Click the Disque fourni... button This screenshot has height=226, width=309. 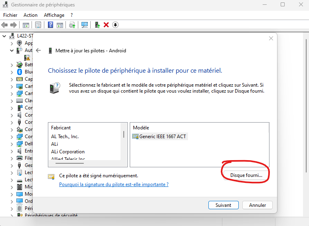pyautogui.click(x=246, y=175)
